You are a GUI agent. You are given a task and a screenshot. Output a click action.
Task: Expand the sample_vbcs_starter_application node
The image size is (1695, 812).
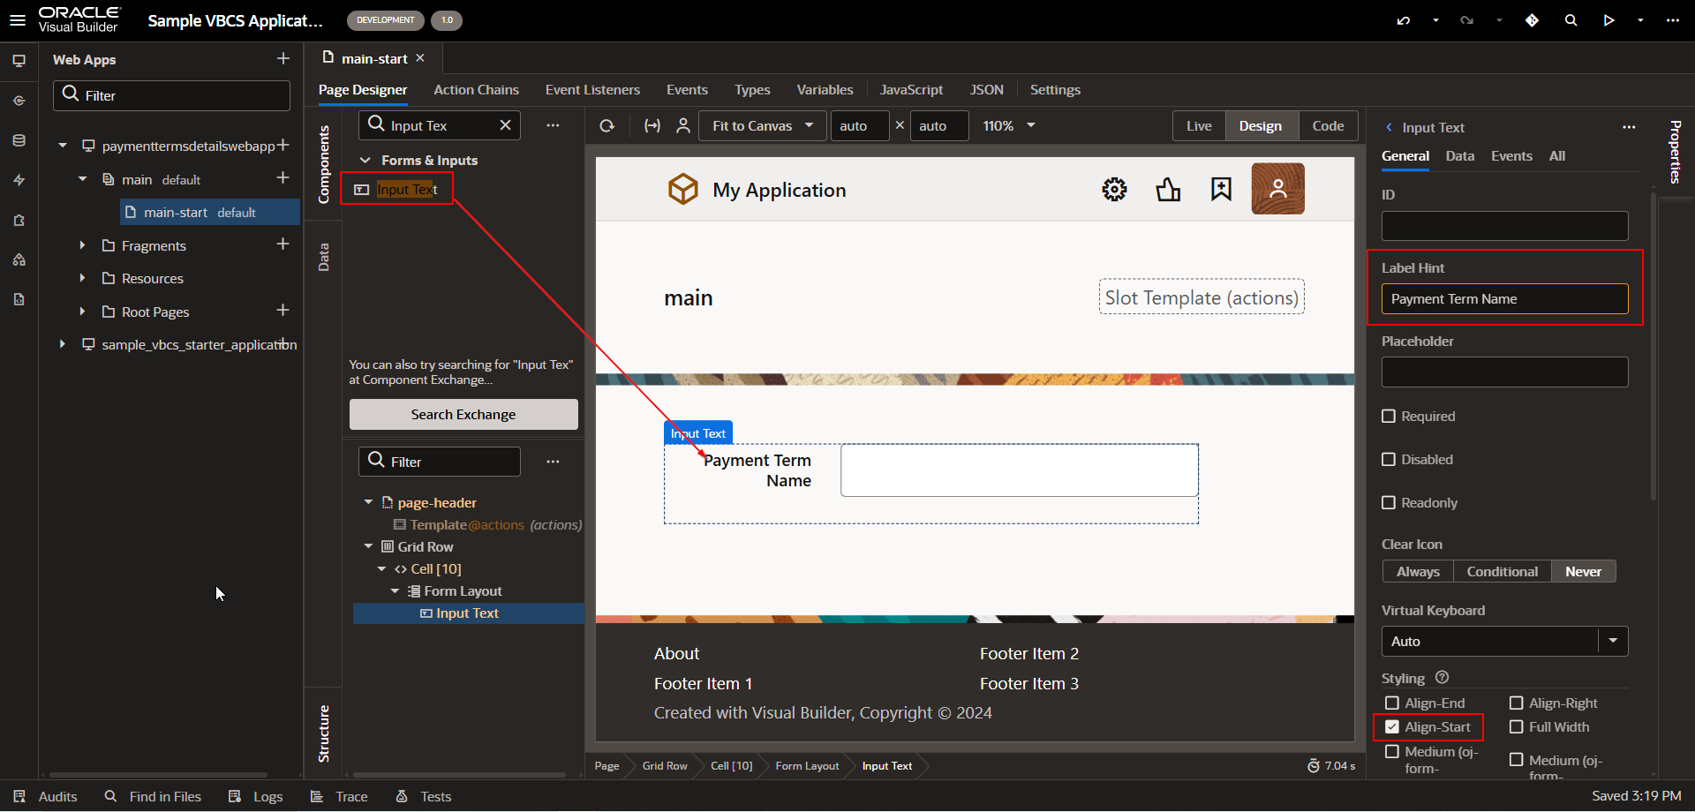62,344
